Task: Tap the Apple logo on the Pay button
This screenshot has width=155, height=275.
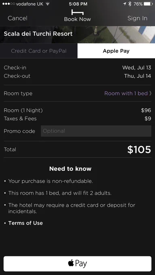Action: (71, 263)
